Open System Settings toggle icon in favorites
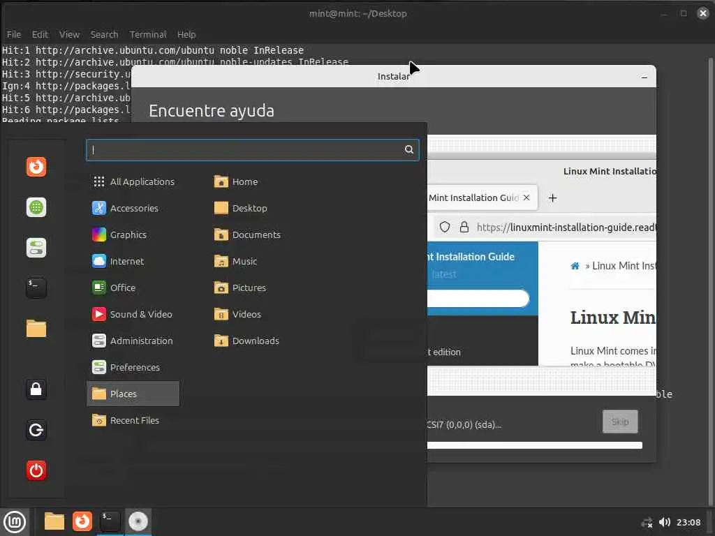715x536 pixels. pos(36,248)
